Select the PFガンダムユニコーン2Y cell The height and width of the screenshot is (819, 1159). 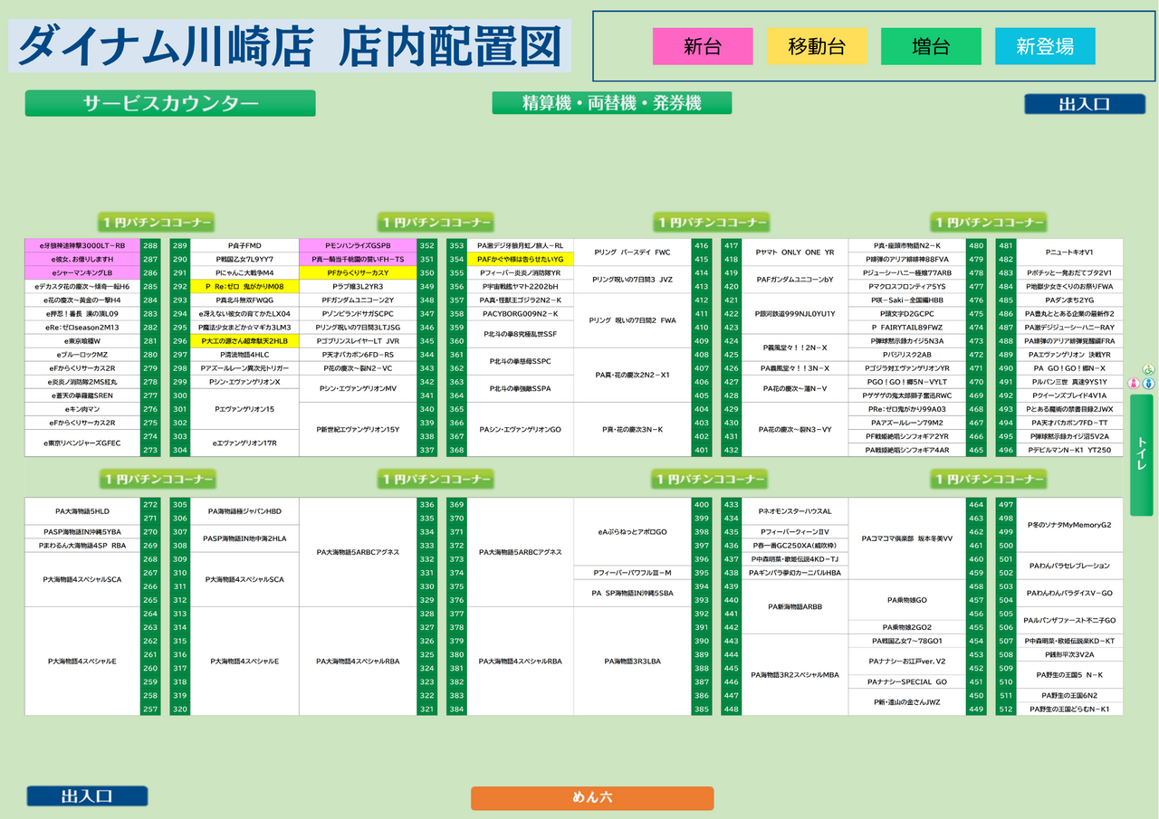point(358,300)
